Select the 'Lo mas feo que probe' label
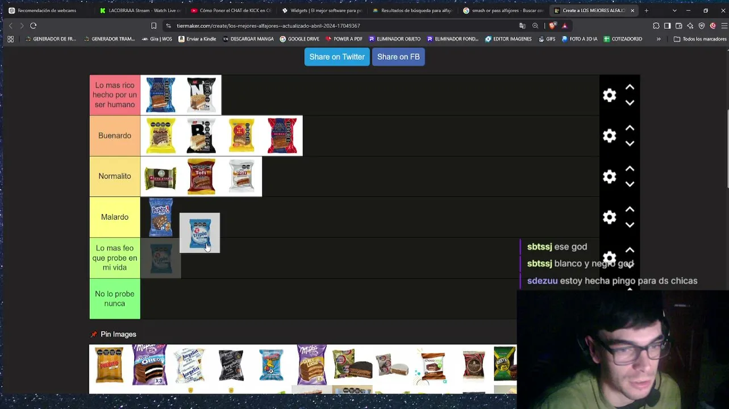 click(115, 258)
